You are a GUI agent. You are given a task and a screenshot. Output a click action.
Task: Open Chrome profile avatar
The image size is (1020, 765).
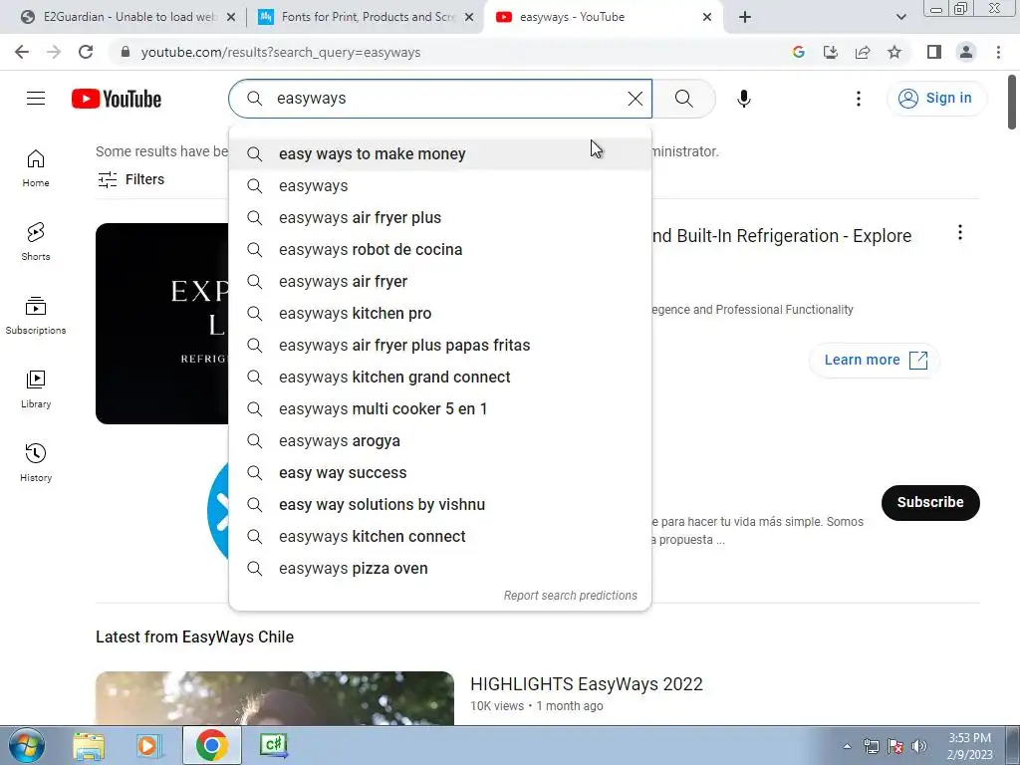click(966, 52)
